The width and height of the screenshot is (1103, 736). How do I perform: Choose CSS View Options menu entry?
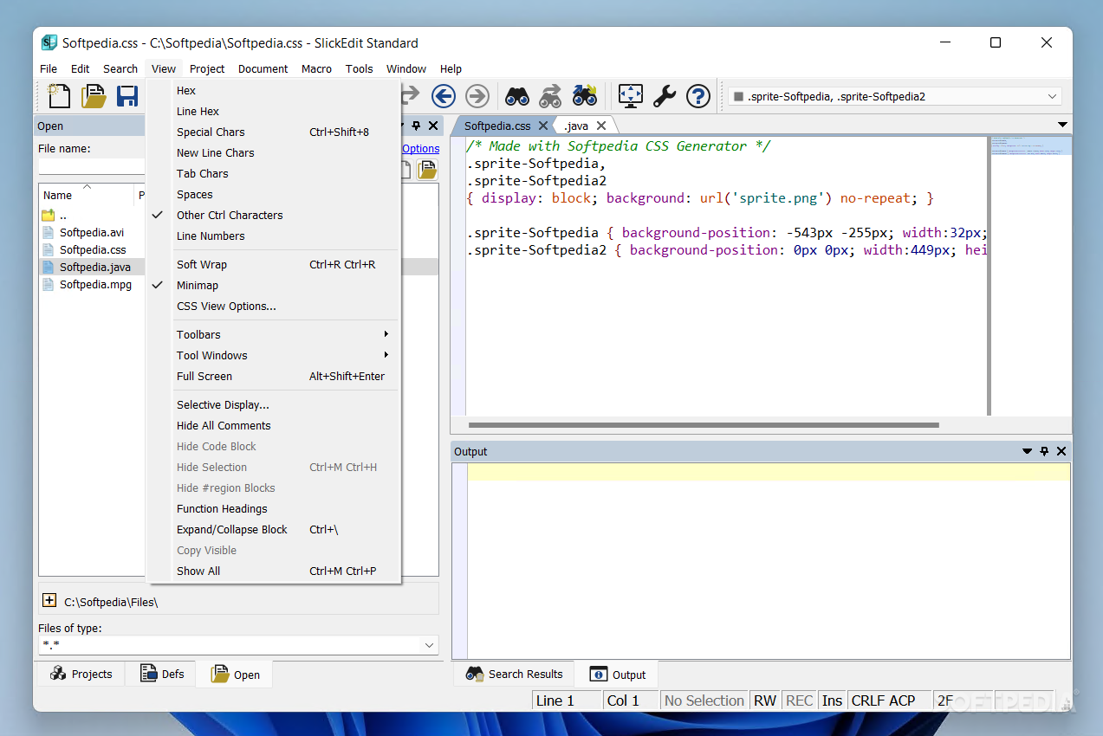[274, 306]
